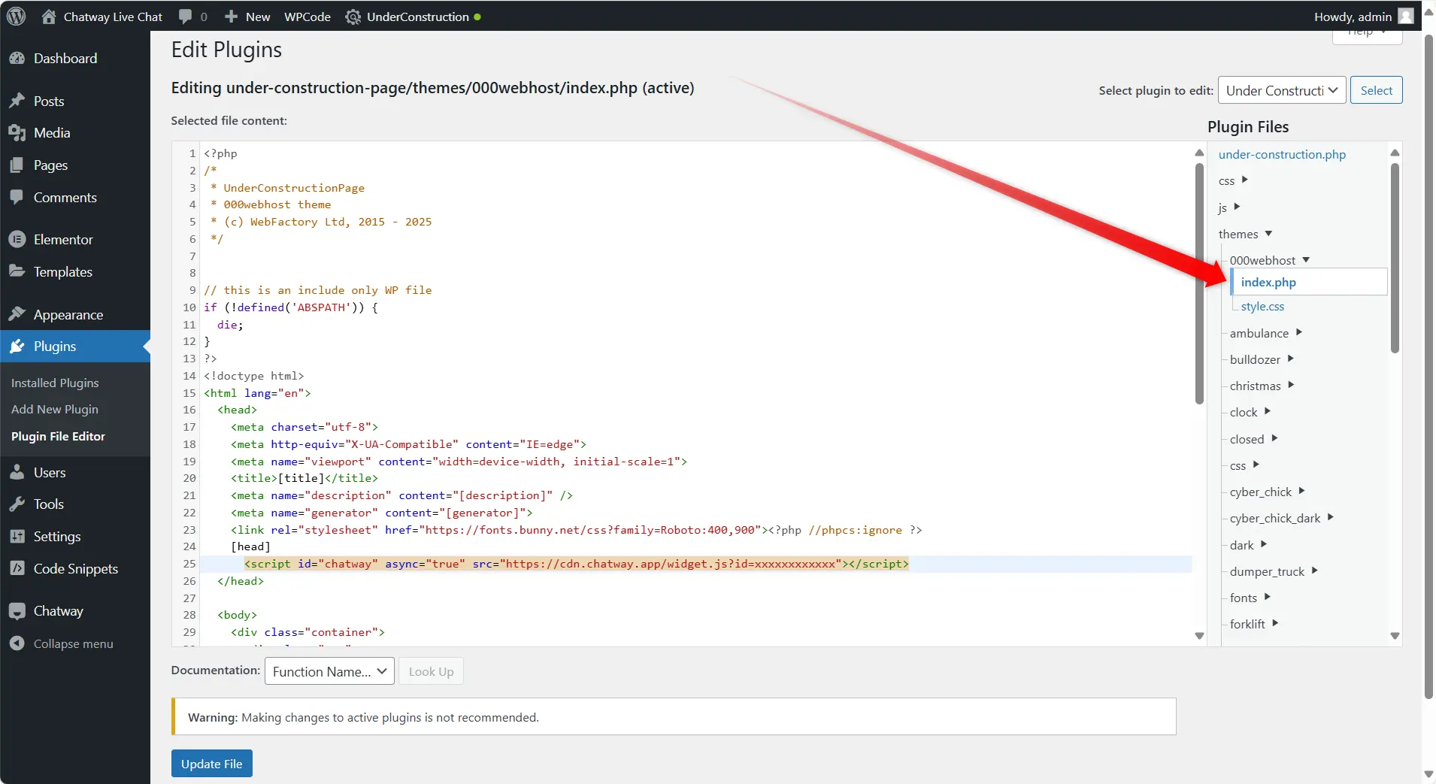Click the Select plugin button
Image resolution: width=1436 pixels, height=784 pixels.
click(1377, 90)
